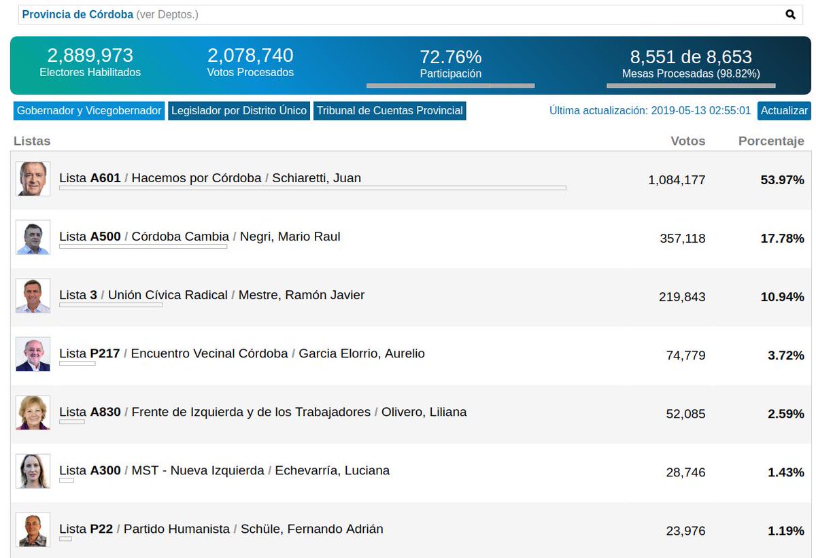816x558 pixels.
Task: Click Garcia Elorrio's candidate photo
Action: [x=33, y=354]
